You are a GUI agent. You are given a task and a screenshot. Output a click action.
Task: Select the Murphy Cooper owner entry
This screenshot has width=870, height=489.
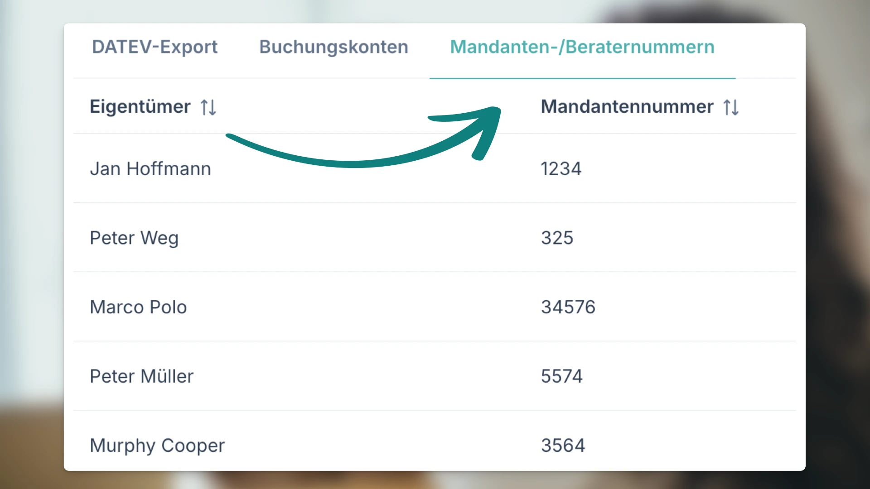pyautogui.click(x=157, y=446)
